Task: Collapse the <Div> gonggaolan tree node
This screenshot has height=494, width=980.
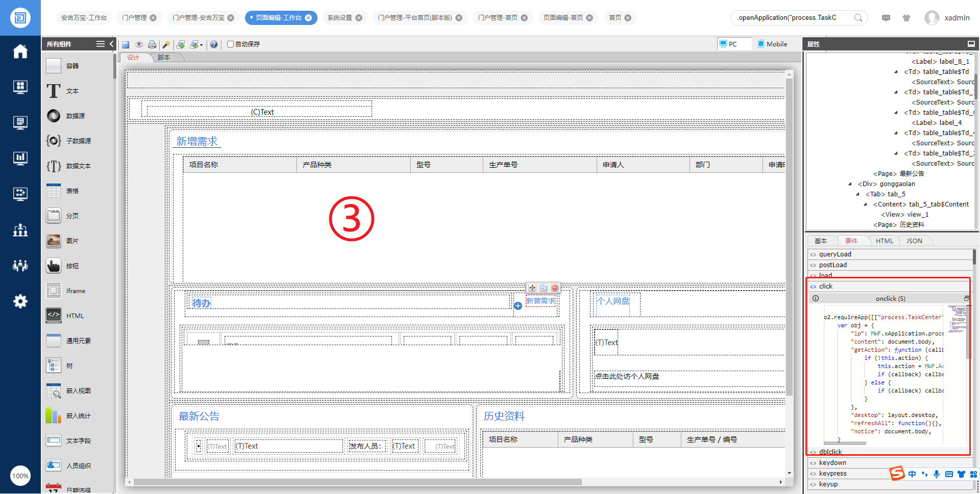Action: point(850,184)
